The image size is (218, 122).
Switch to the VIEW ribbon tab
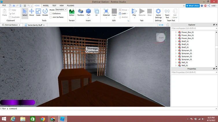click(62, 5)
